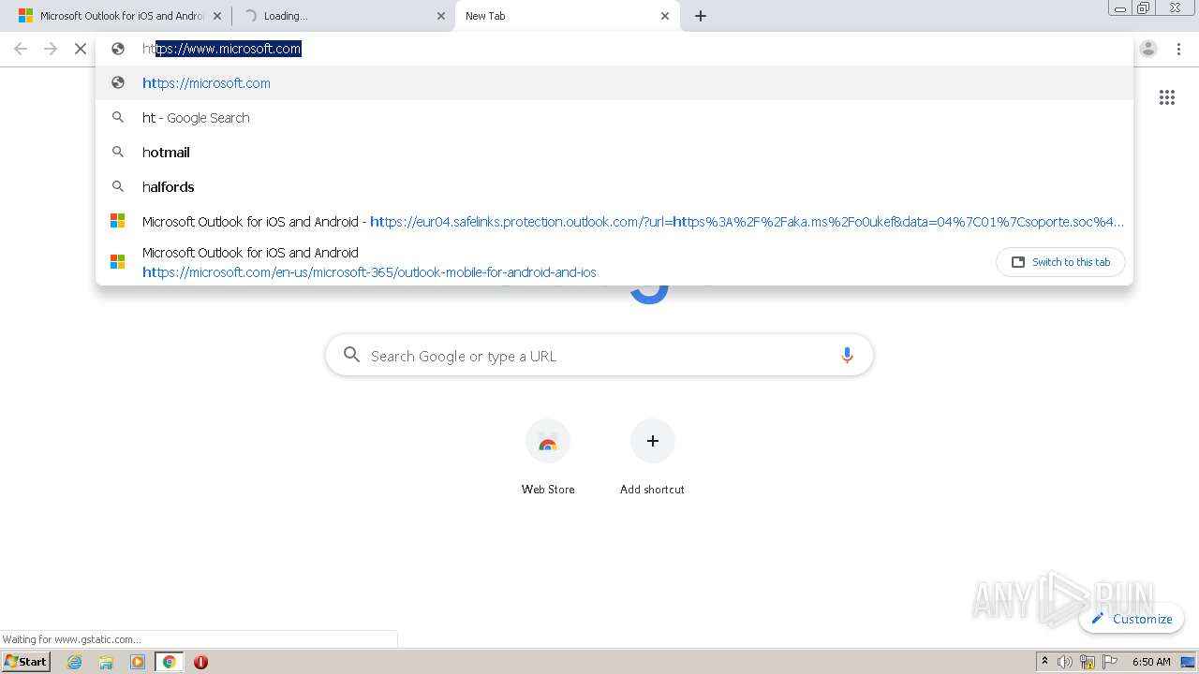The image size is (1199, 674).
Task: Show hidden system tray icons
Action: (1044, 662)
